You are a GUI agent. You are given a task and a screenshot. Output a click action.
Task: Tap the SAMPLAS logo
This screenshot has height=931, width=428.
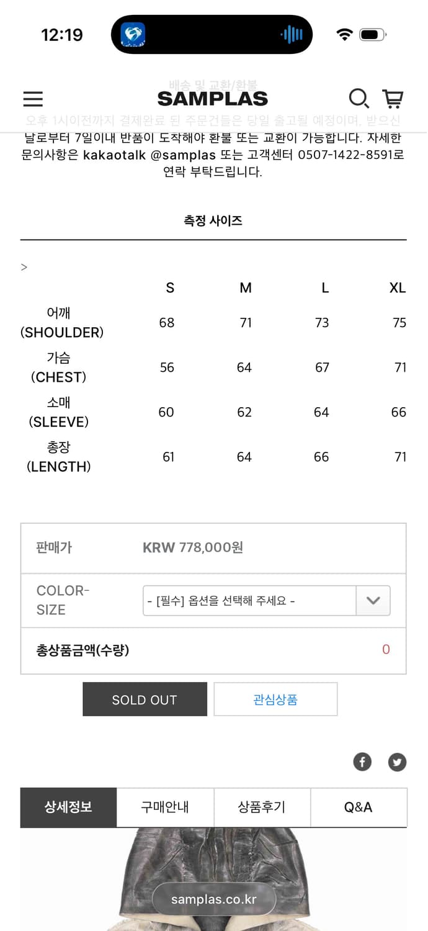(213, 99)
